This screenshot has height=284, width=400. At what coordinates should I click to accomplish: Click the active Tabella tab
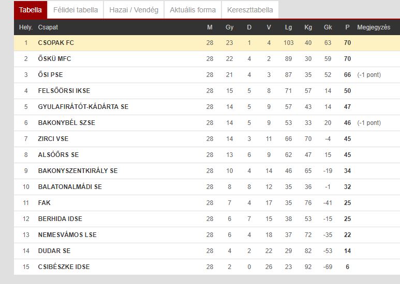(31, 10)
